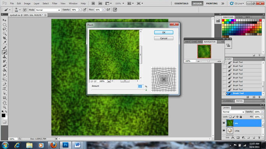Toggle lock position

click(x=237, y=117)
